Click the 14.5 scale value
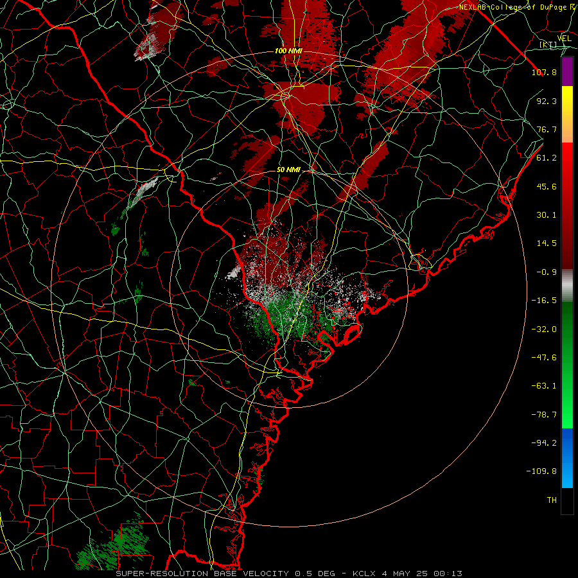 coord(547,243)
